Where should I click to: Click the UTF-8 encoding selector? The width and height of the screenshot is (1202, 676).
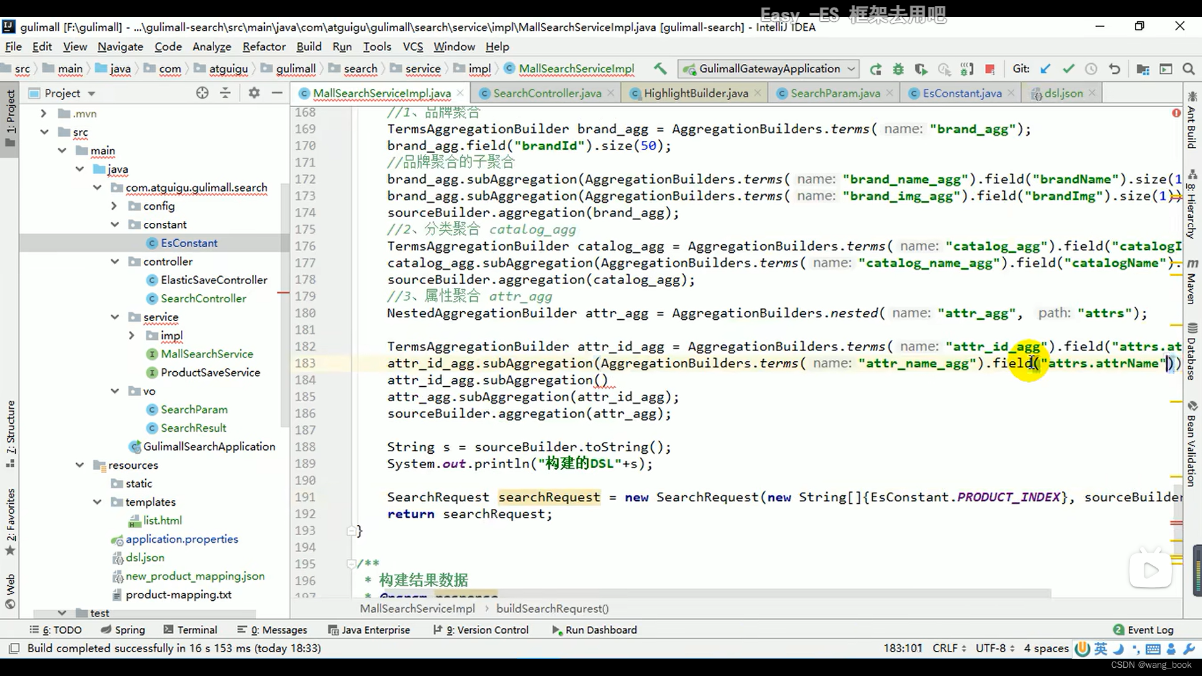click(x=995, y=648)
